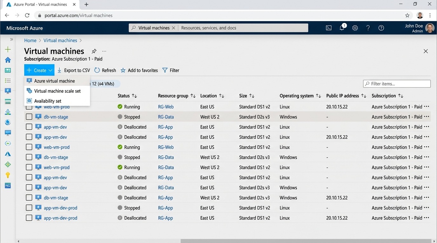Open the notifications bell
437x243 pixels.
coord(342,28)
